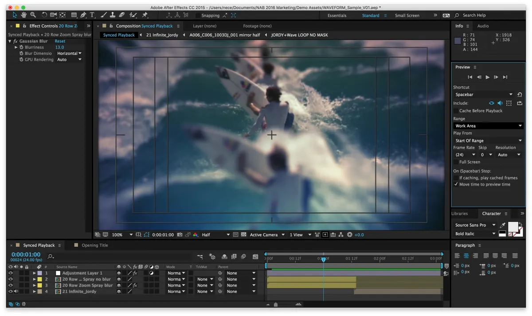Open Preview Range Work Area dropdown
Image resolution: width=532 pixels, height=316 pixels.
coord(489,126)
